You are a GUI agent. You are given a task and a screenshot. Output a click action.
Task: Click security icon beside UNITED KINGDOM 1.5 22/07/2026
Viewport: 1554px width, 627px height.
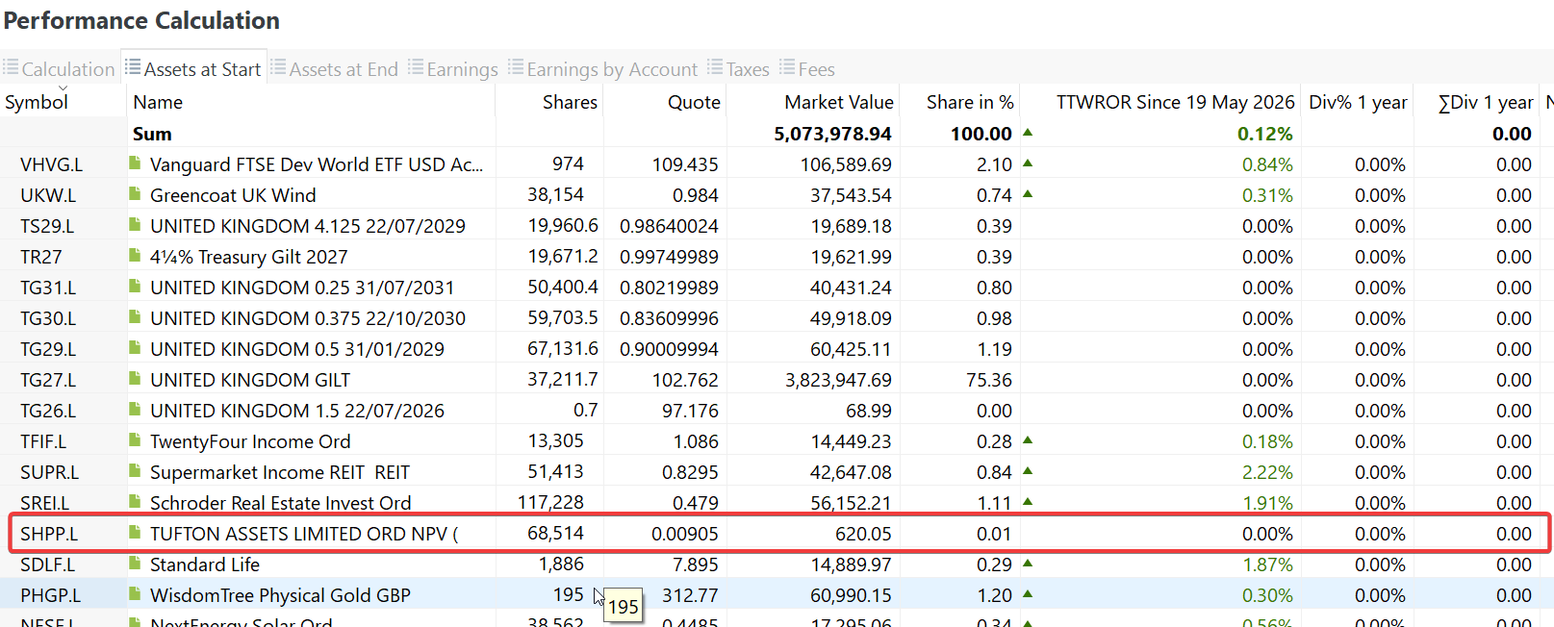tap(136, 410)
